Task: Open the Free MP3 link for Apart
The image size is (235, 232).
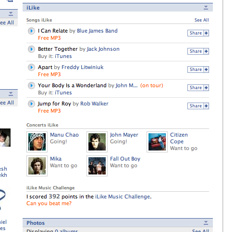Action: (x=49, y=74)
